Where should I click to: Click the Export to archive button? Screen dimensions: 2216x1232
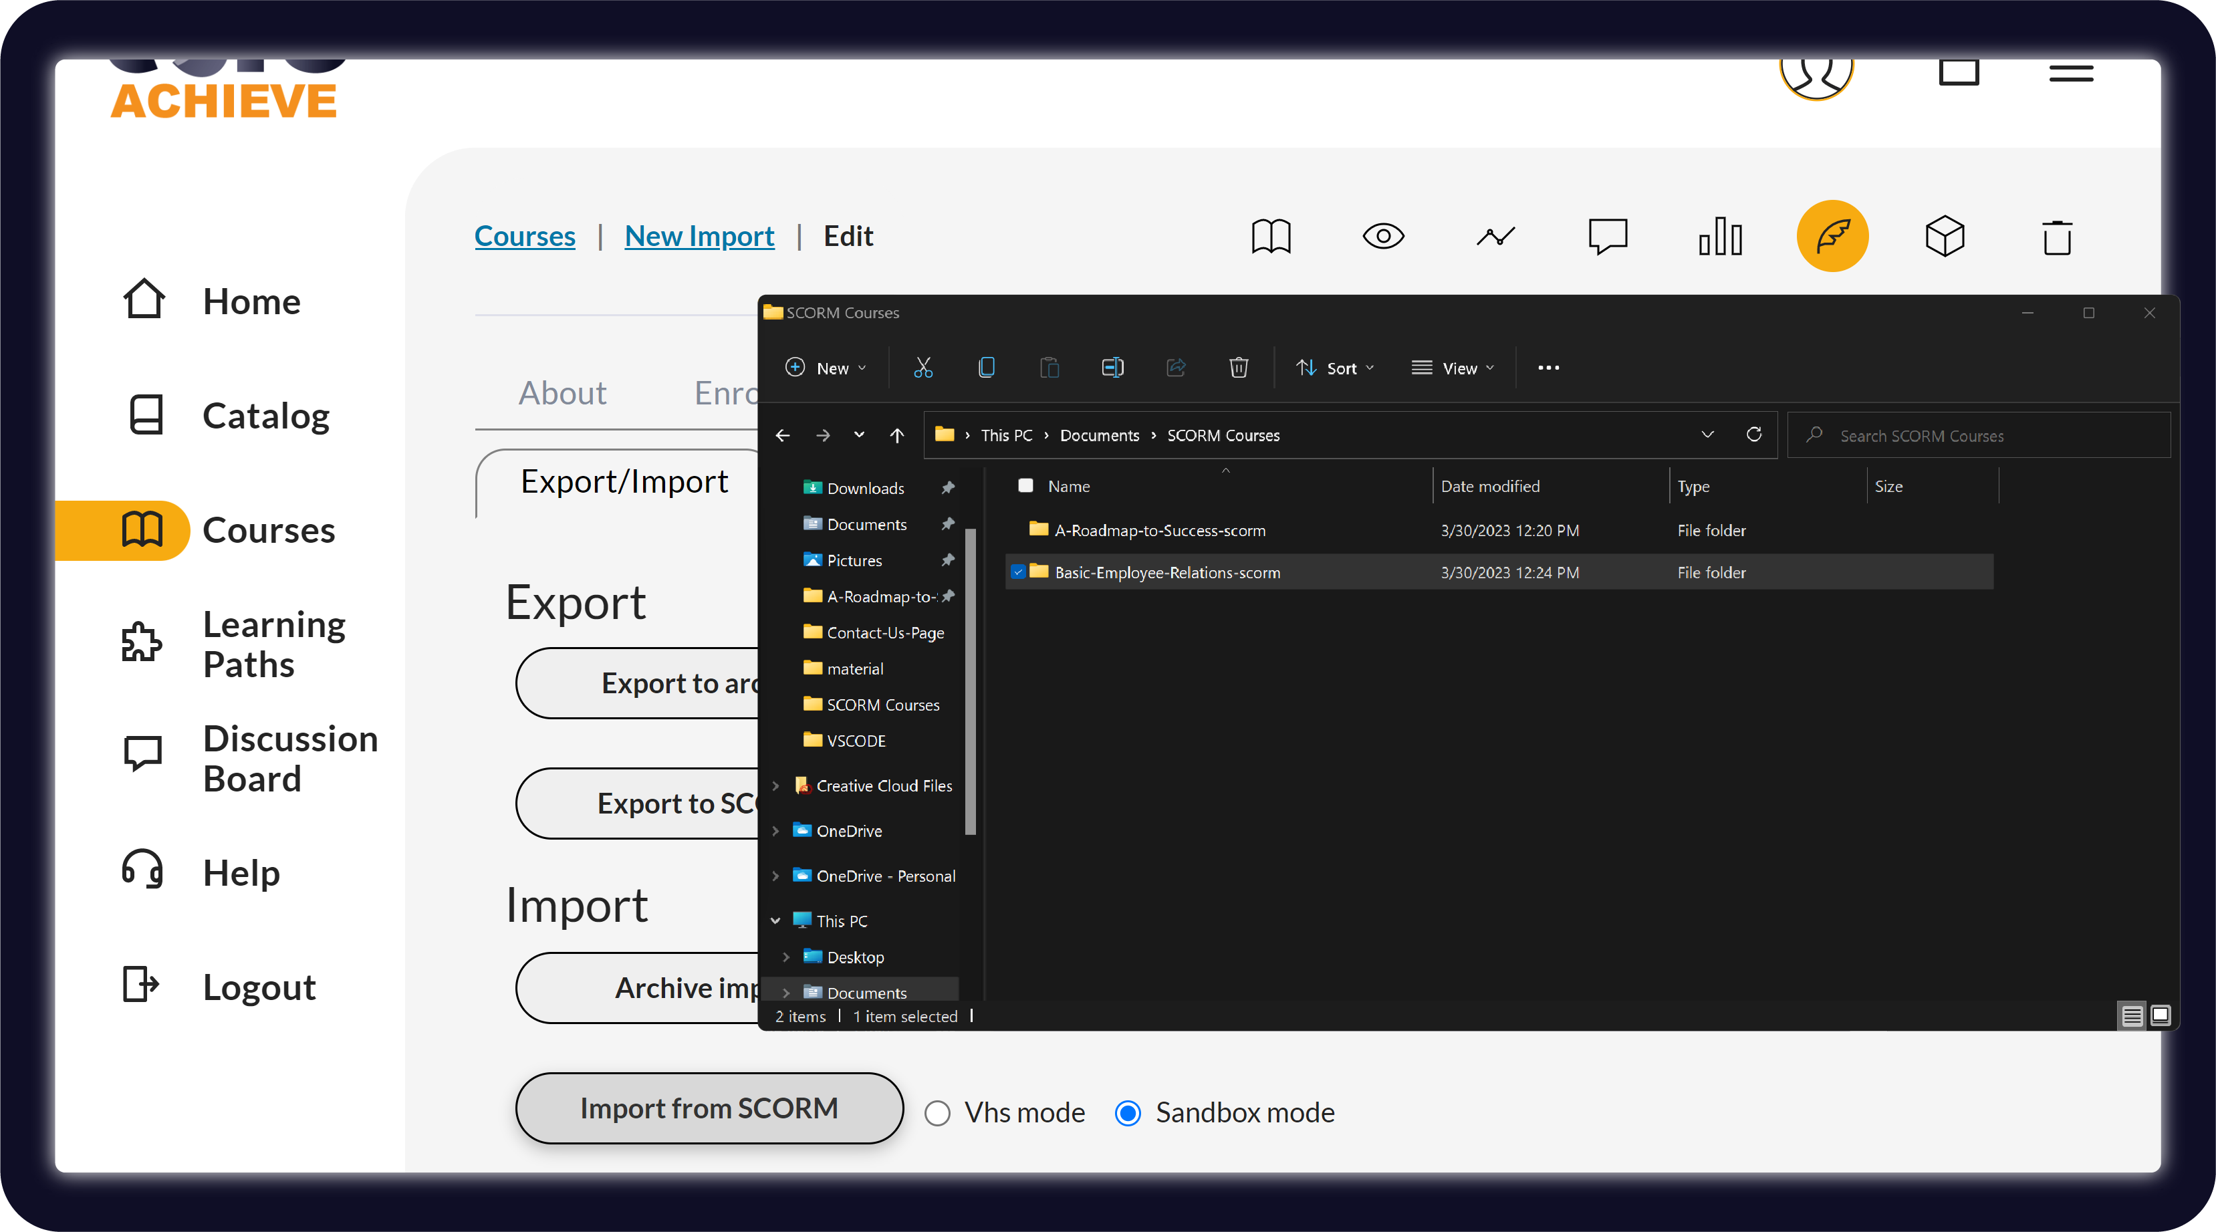(x=638, y=683)
